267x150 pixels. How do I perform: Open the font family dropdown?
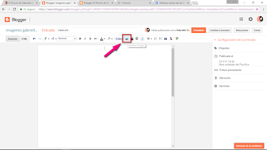[47, 39]
